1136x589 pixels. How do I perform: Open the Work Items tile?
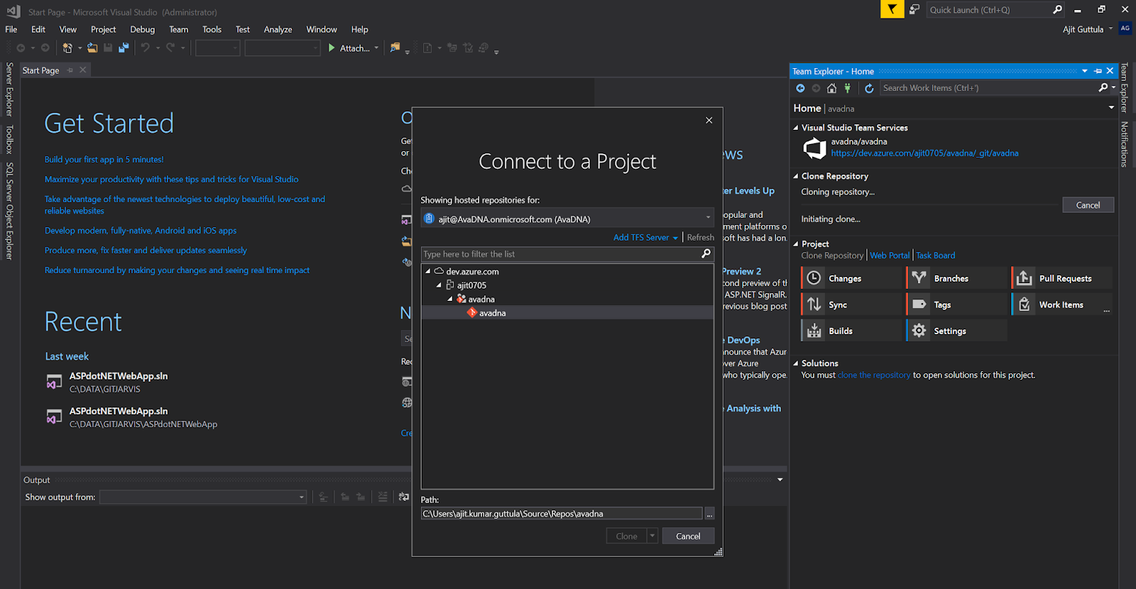[1061, 304]
